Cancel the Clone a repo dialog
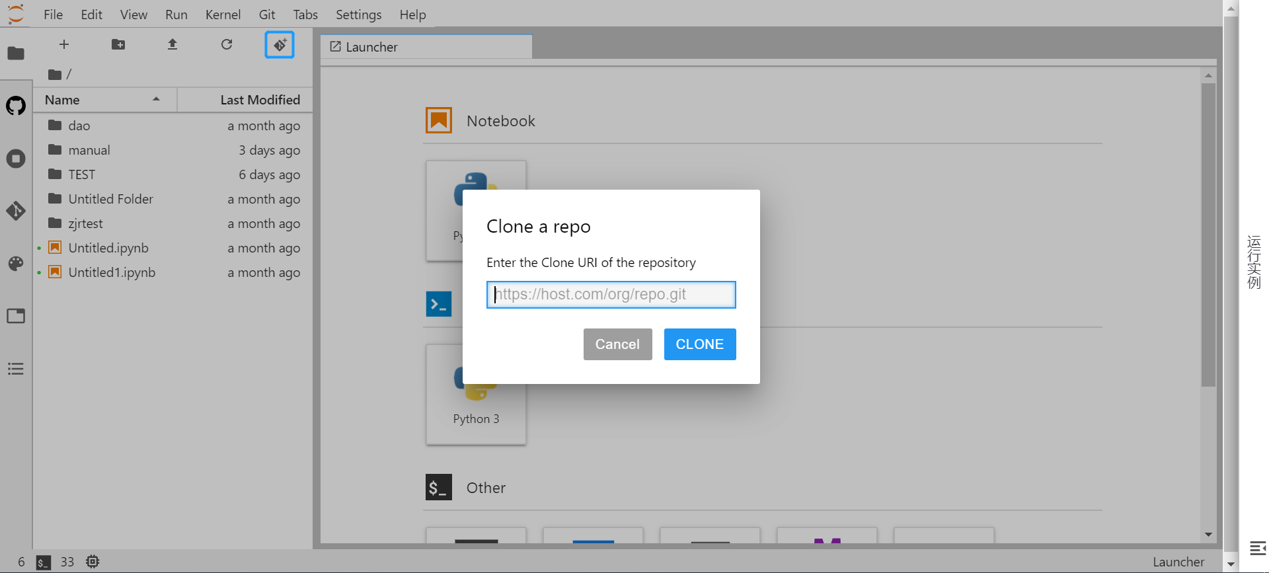The width and height of the screenshot is (1269, 573). (617, 344)
